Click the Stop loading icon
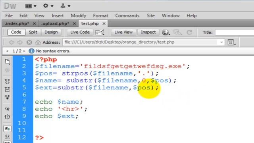Screen dimensions: 254x143 (29, 43)
